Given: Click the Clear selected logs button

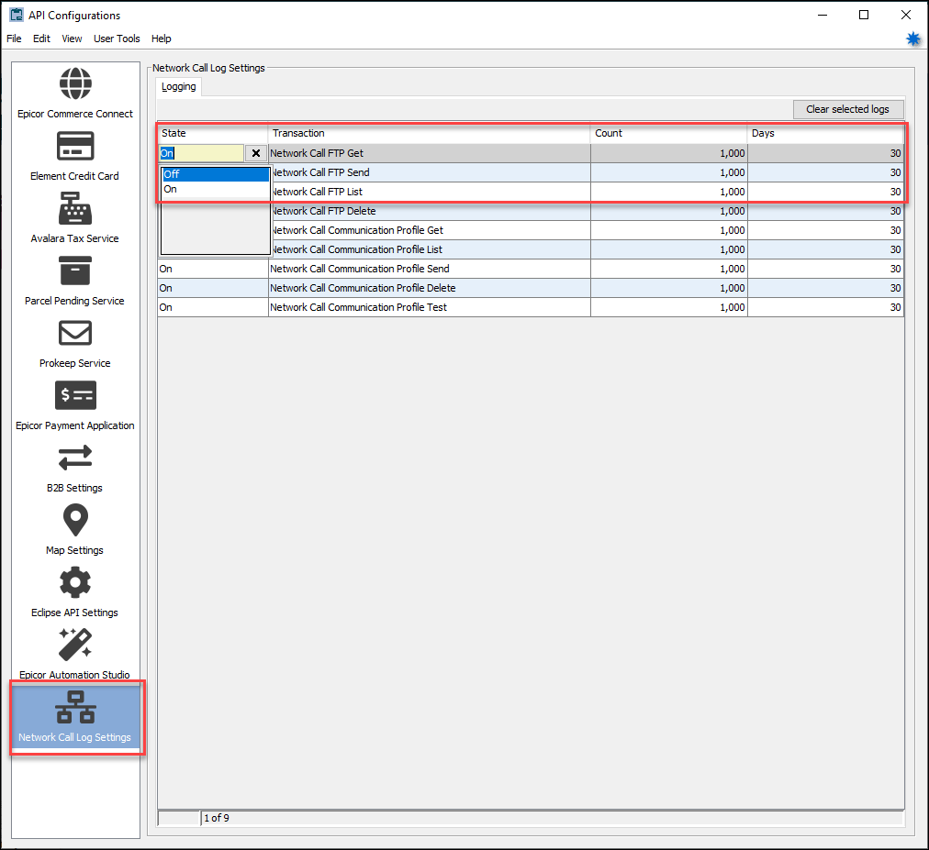Looking at the screenshot, I should tap(846, 109).
